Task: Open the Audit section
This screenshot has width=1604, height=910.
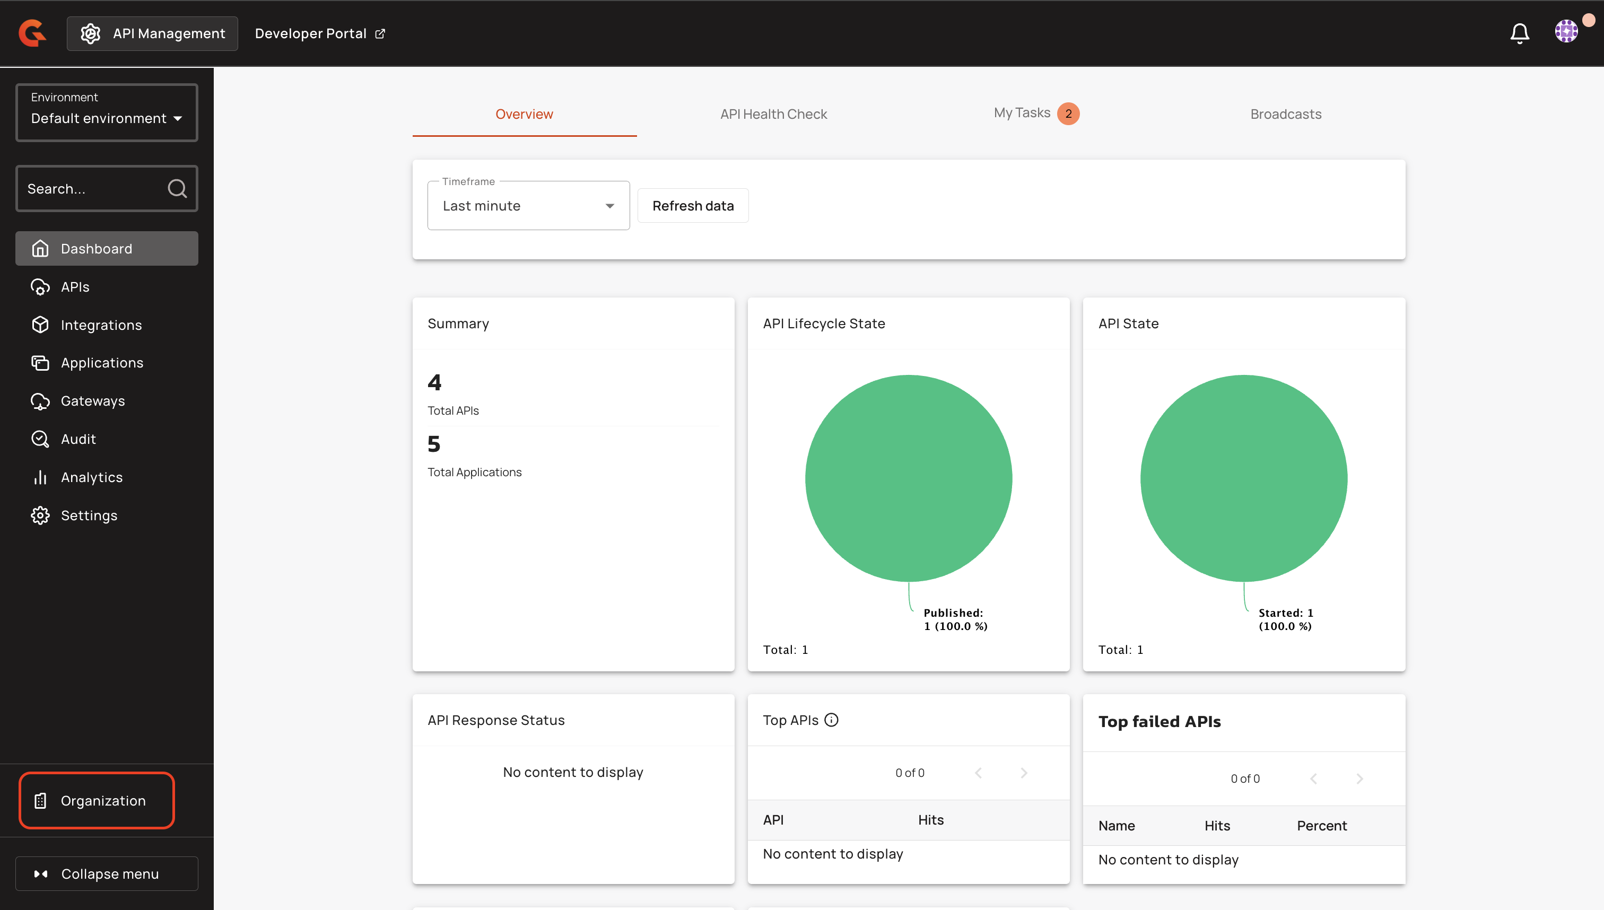Action: pos(78,439)
